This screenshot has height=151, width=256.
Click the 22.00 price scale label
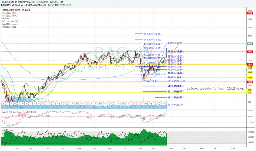coord(250,36)
